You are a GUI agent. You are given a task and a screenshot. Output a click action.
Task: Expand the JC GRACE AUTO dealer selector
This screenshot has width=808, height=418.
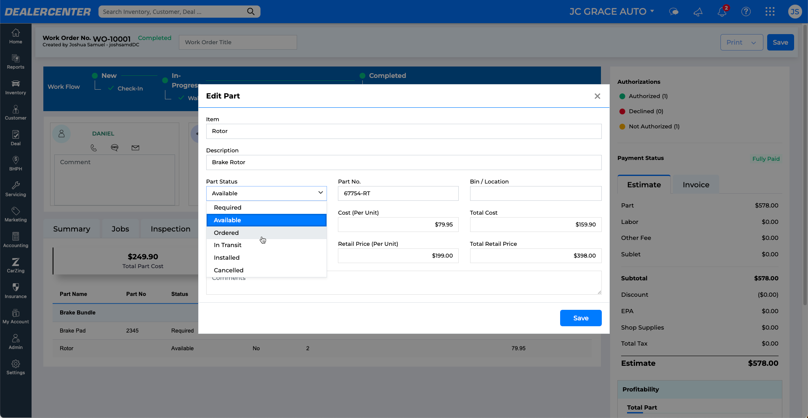click(x=612, y=11)
